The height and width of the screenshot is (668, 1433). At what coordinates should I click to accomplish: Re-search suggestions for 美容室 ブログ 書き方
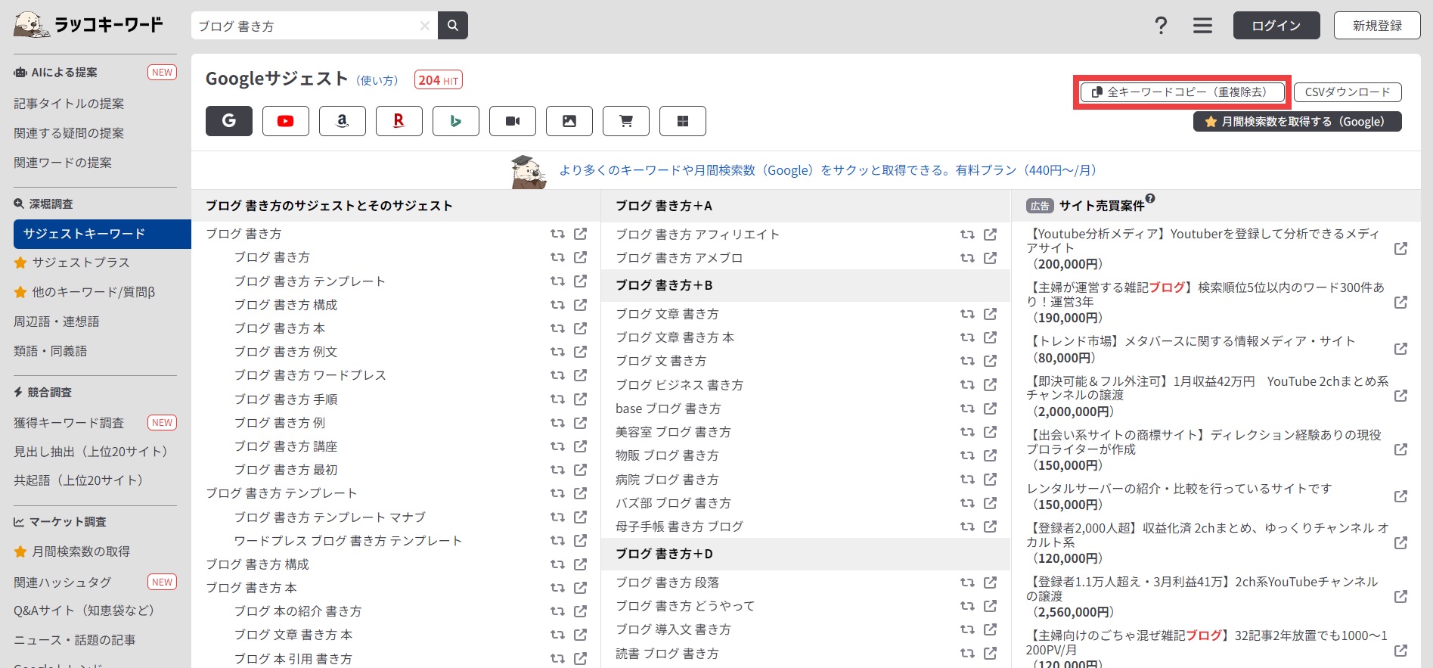pyautogui.click(x=967, y=432)
